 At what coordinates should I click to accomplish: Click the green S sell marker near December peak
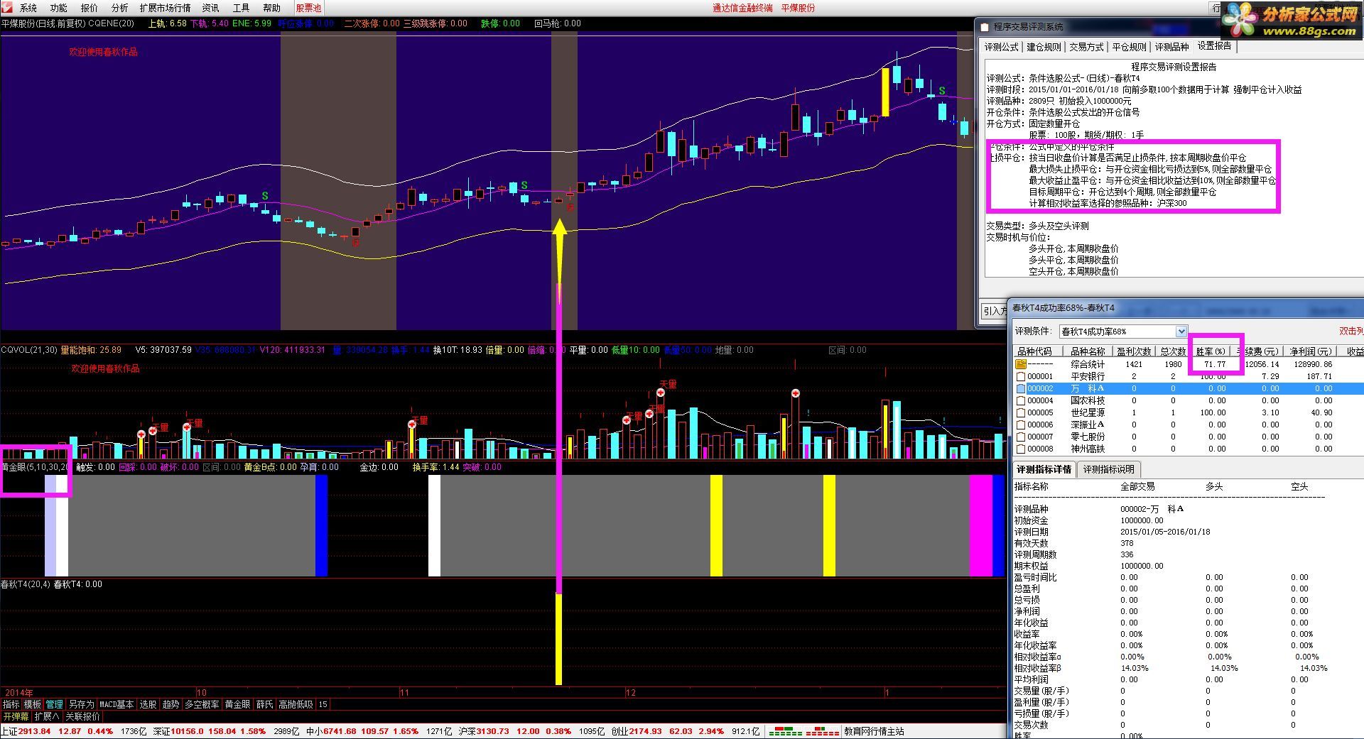942,91
